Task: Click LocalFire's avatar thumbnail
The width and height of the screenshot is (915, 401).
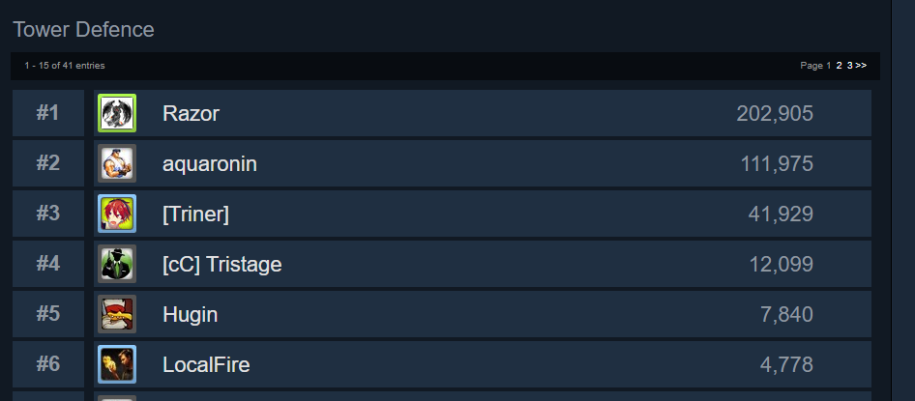Action: [x=117, y=364]
